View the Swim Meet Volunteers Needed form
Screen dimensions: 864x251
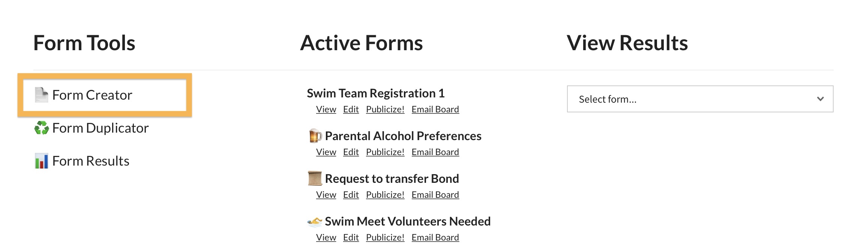[326, 238]
